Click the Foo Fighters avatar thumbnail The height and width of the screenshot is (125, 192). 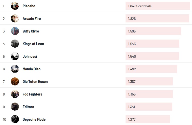tap(15, 94)
